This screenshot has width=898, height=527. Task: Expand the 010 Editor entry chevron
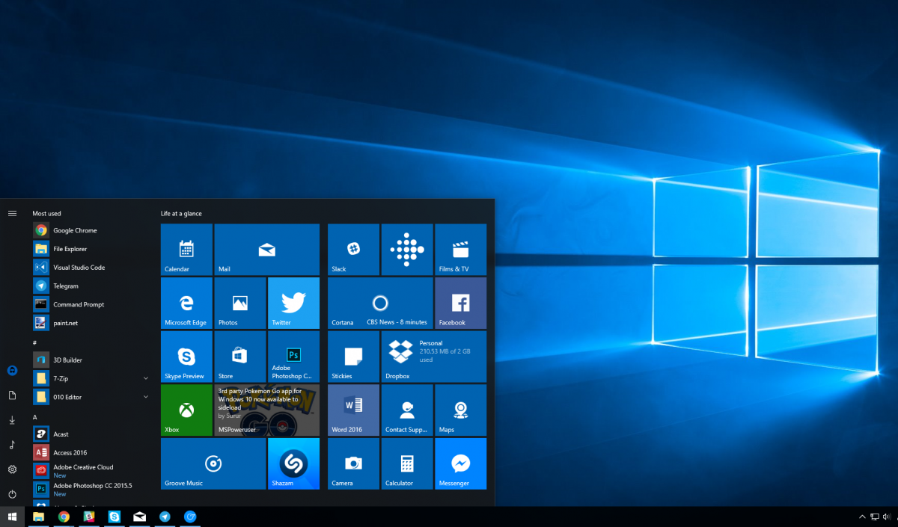pyautogui.click(x=146, y=397)
